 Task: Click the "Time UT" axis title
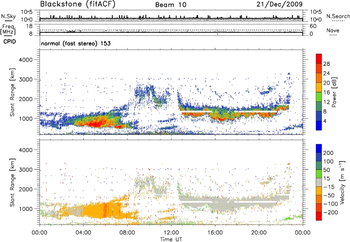[x=171, y=239]
